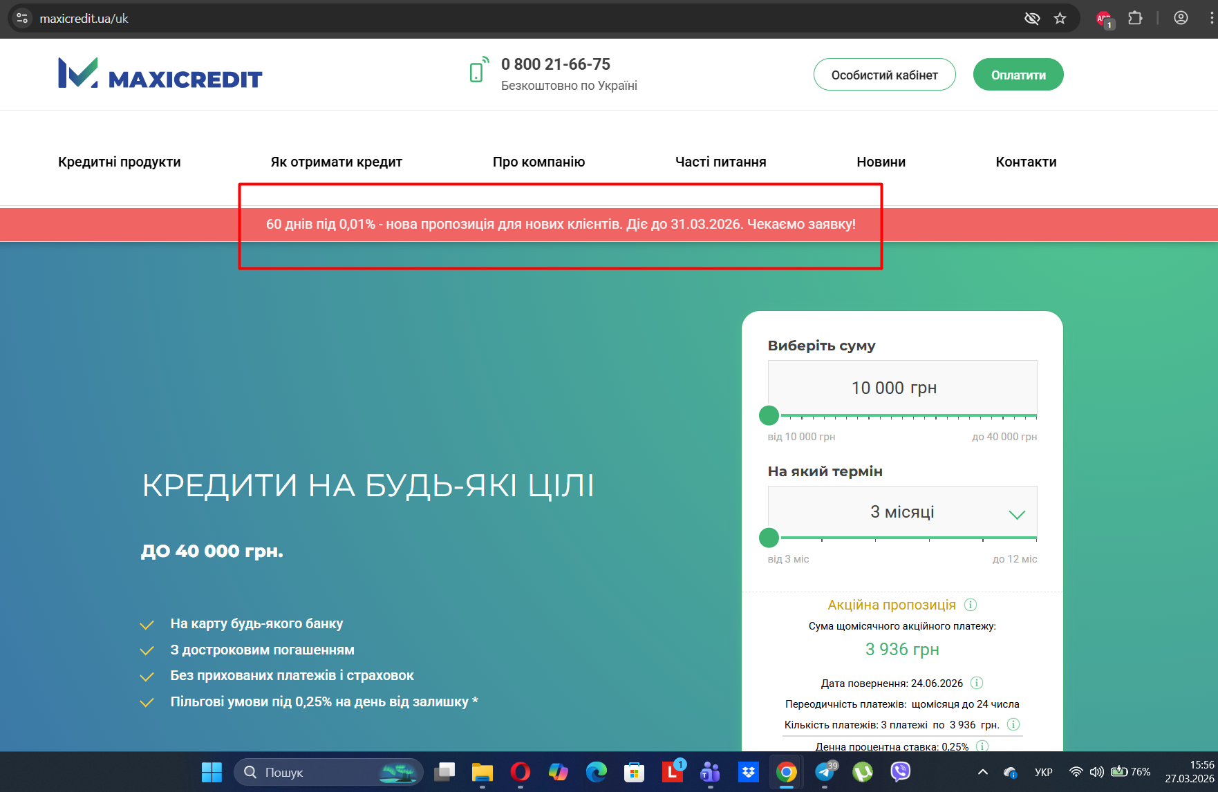Click the Безкоштовно по Україні text
1218x792 pixels.
pos(569,86)
